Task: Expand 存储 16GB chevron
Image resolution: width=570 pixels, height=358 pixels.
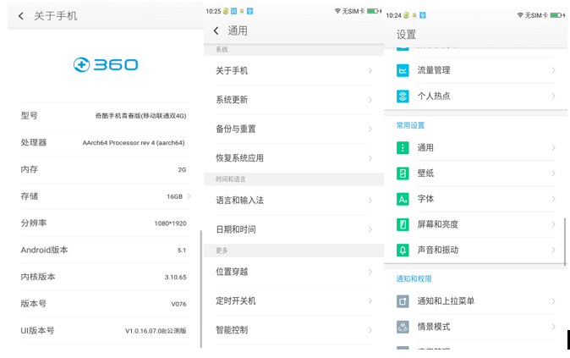Action: pos(189,196)
